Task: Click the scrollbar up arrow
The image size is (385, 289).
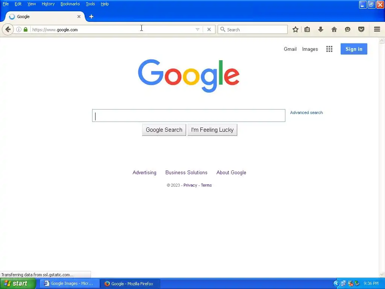Action: (x=382, y=41)
